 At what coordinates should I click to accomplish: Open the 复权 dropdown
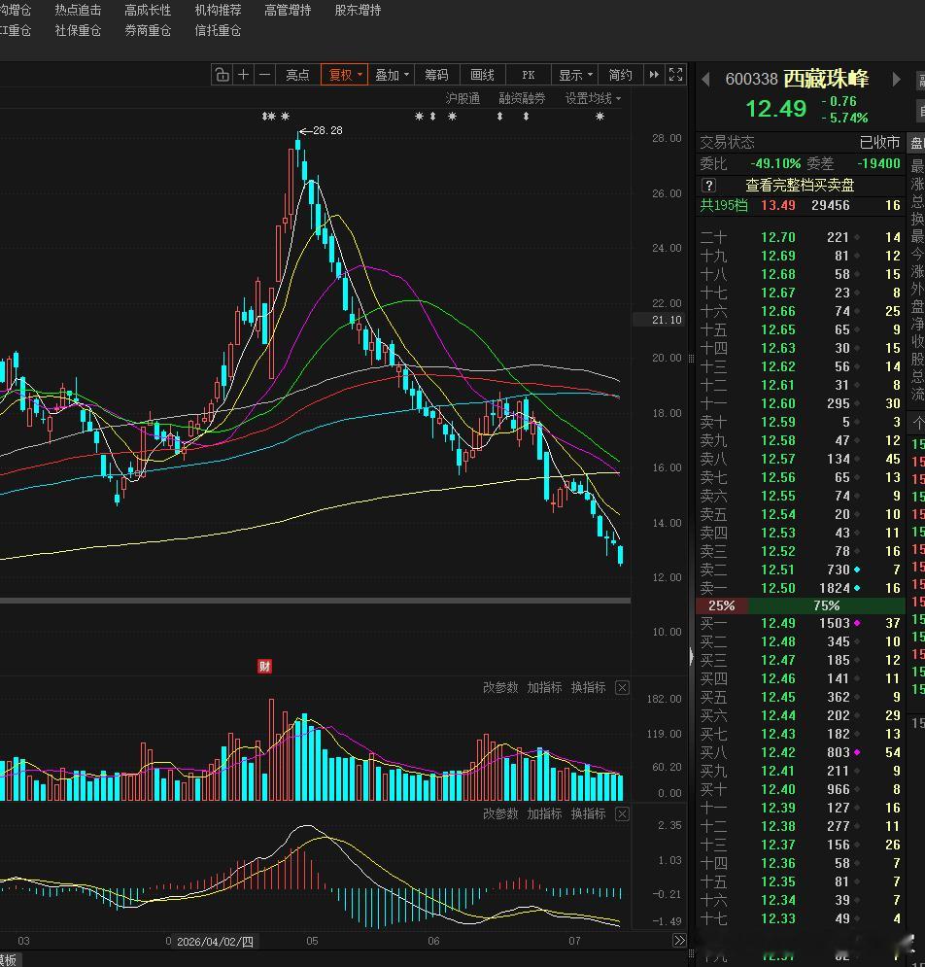point(345,75)
